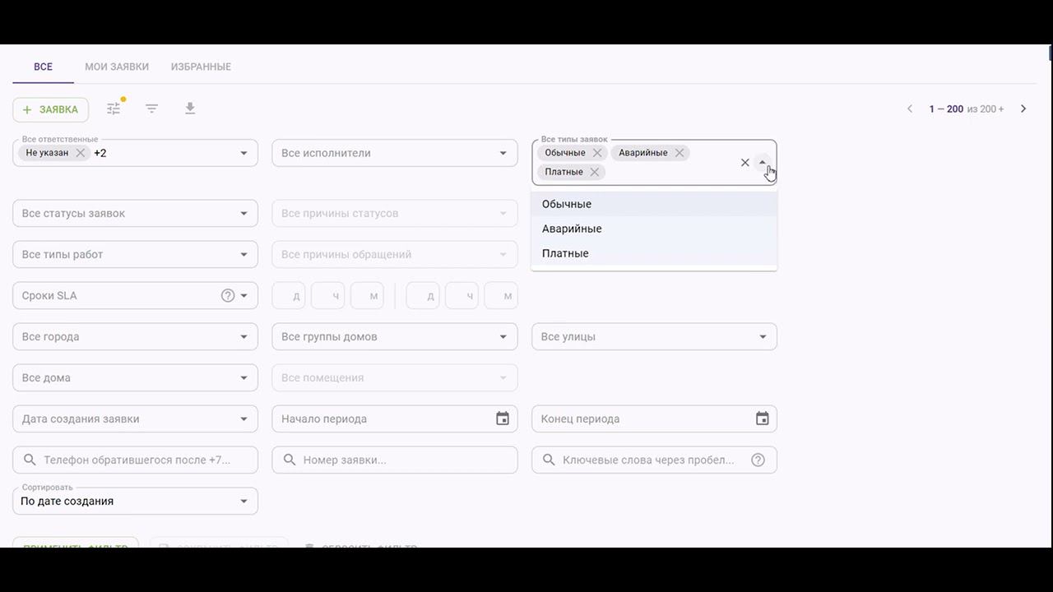Open the Все города dropdown
The height and width of the screenshot is (592, 1053).
point(135,336)
